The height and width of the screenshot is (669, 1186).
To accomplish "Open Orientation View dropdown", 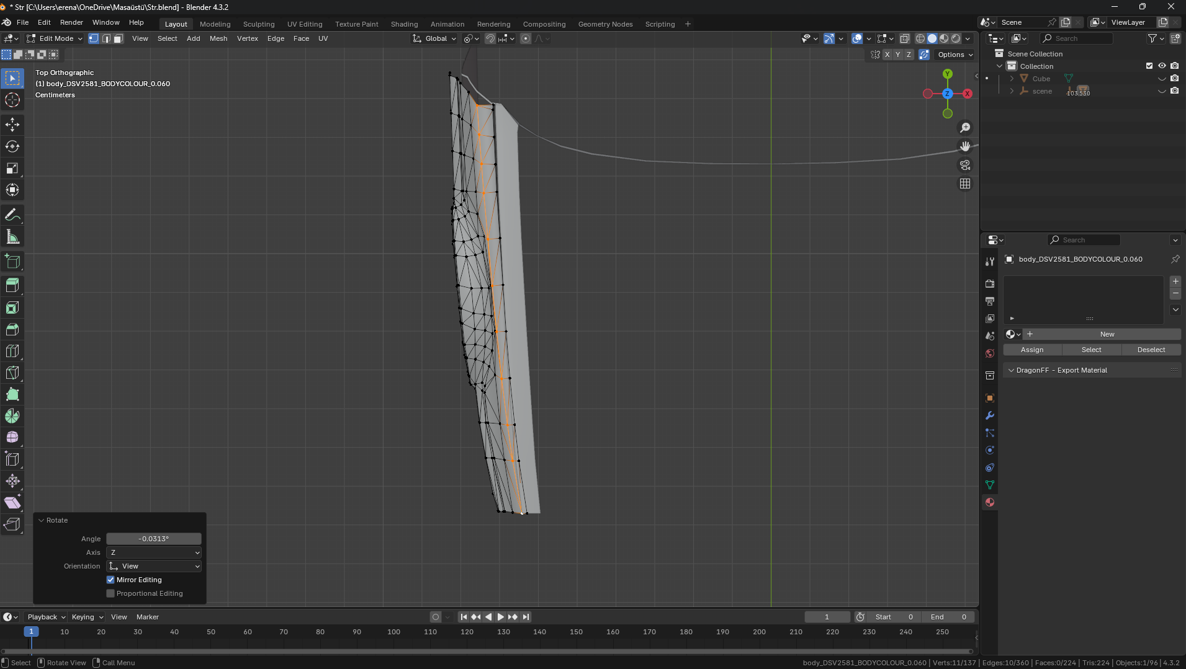I will tap(154, 566).
